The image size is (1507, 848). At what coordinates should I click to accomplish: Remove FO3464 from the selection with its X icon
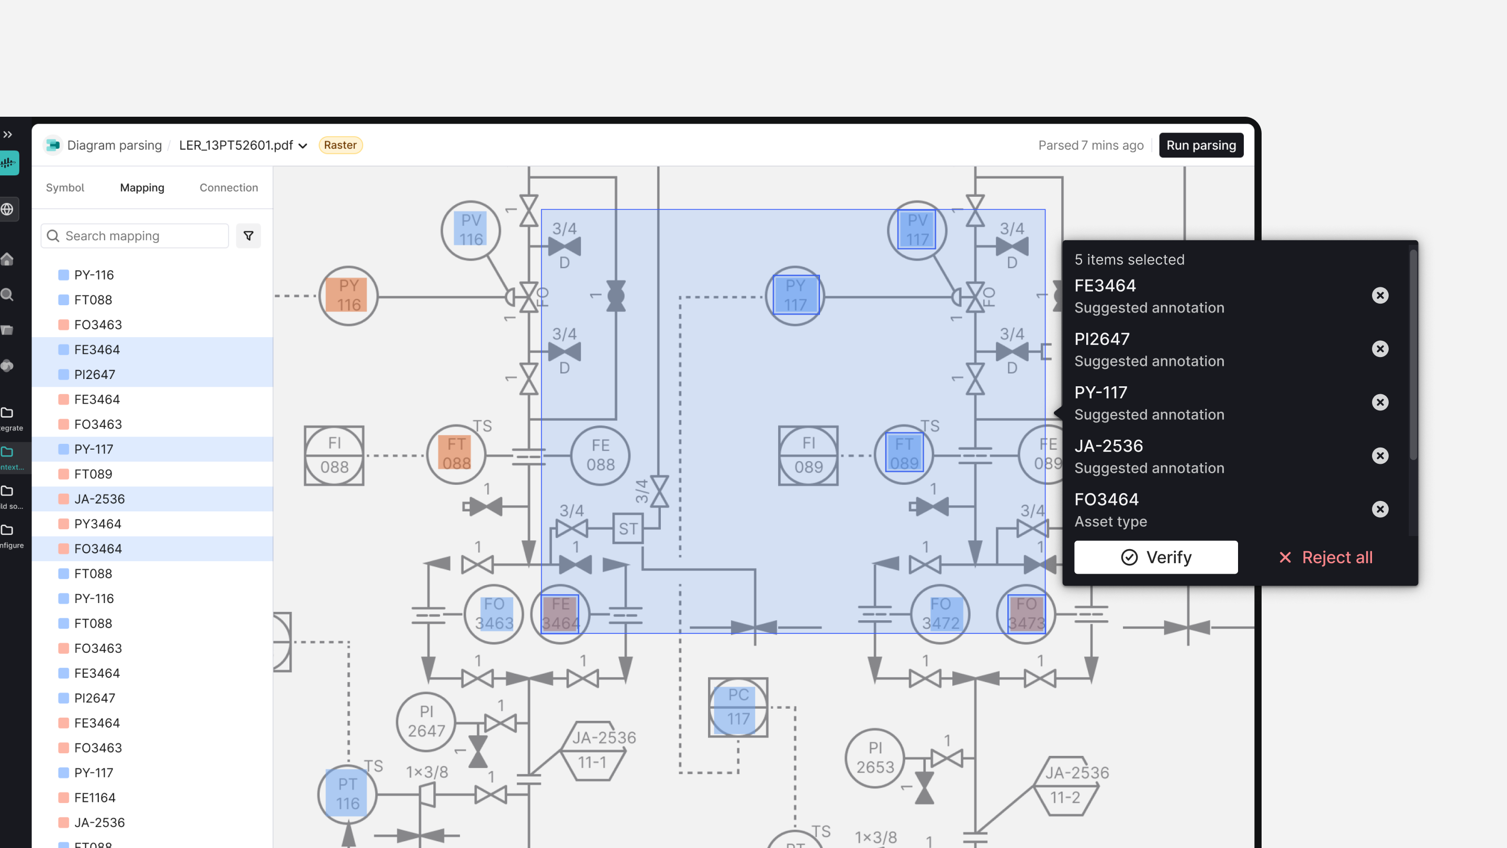pos(1379,509)
